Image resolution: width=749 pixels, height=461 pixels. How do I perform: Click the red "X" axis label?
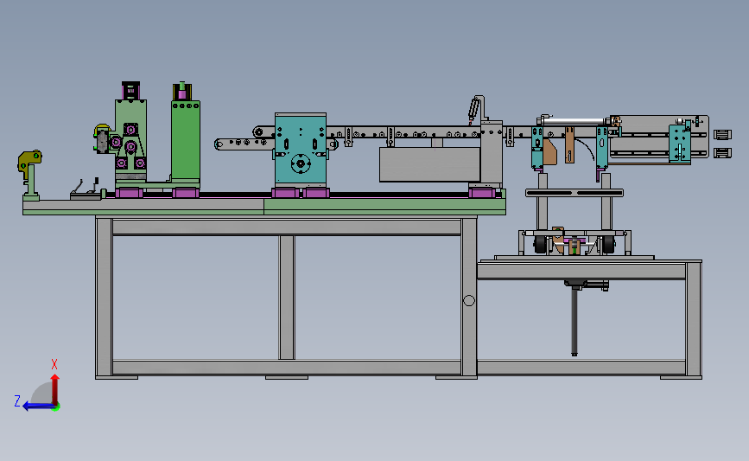tap(54, 364)
